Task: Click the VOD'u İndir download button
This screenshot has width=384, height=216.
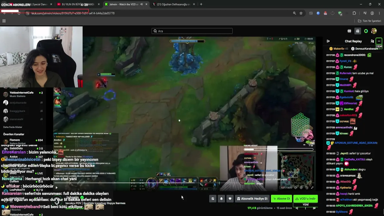Action: [305, 199]
